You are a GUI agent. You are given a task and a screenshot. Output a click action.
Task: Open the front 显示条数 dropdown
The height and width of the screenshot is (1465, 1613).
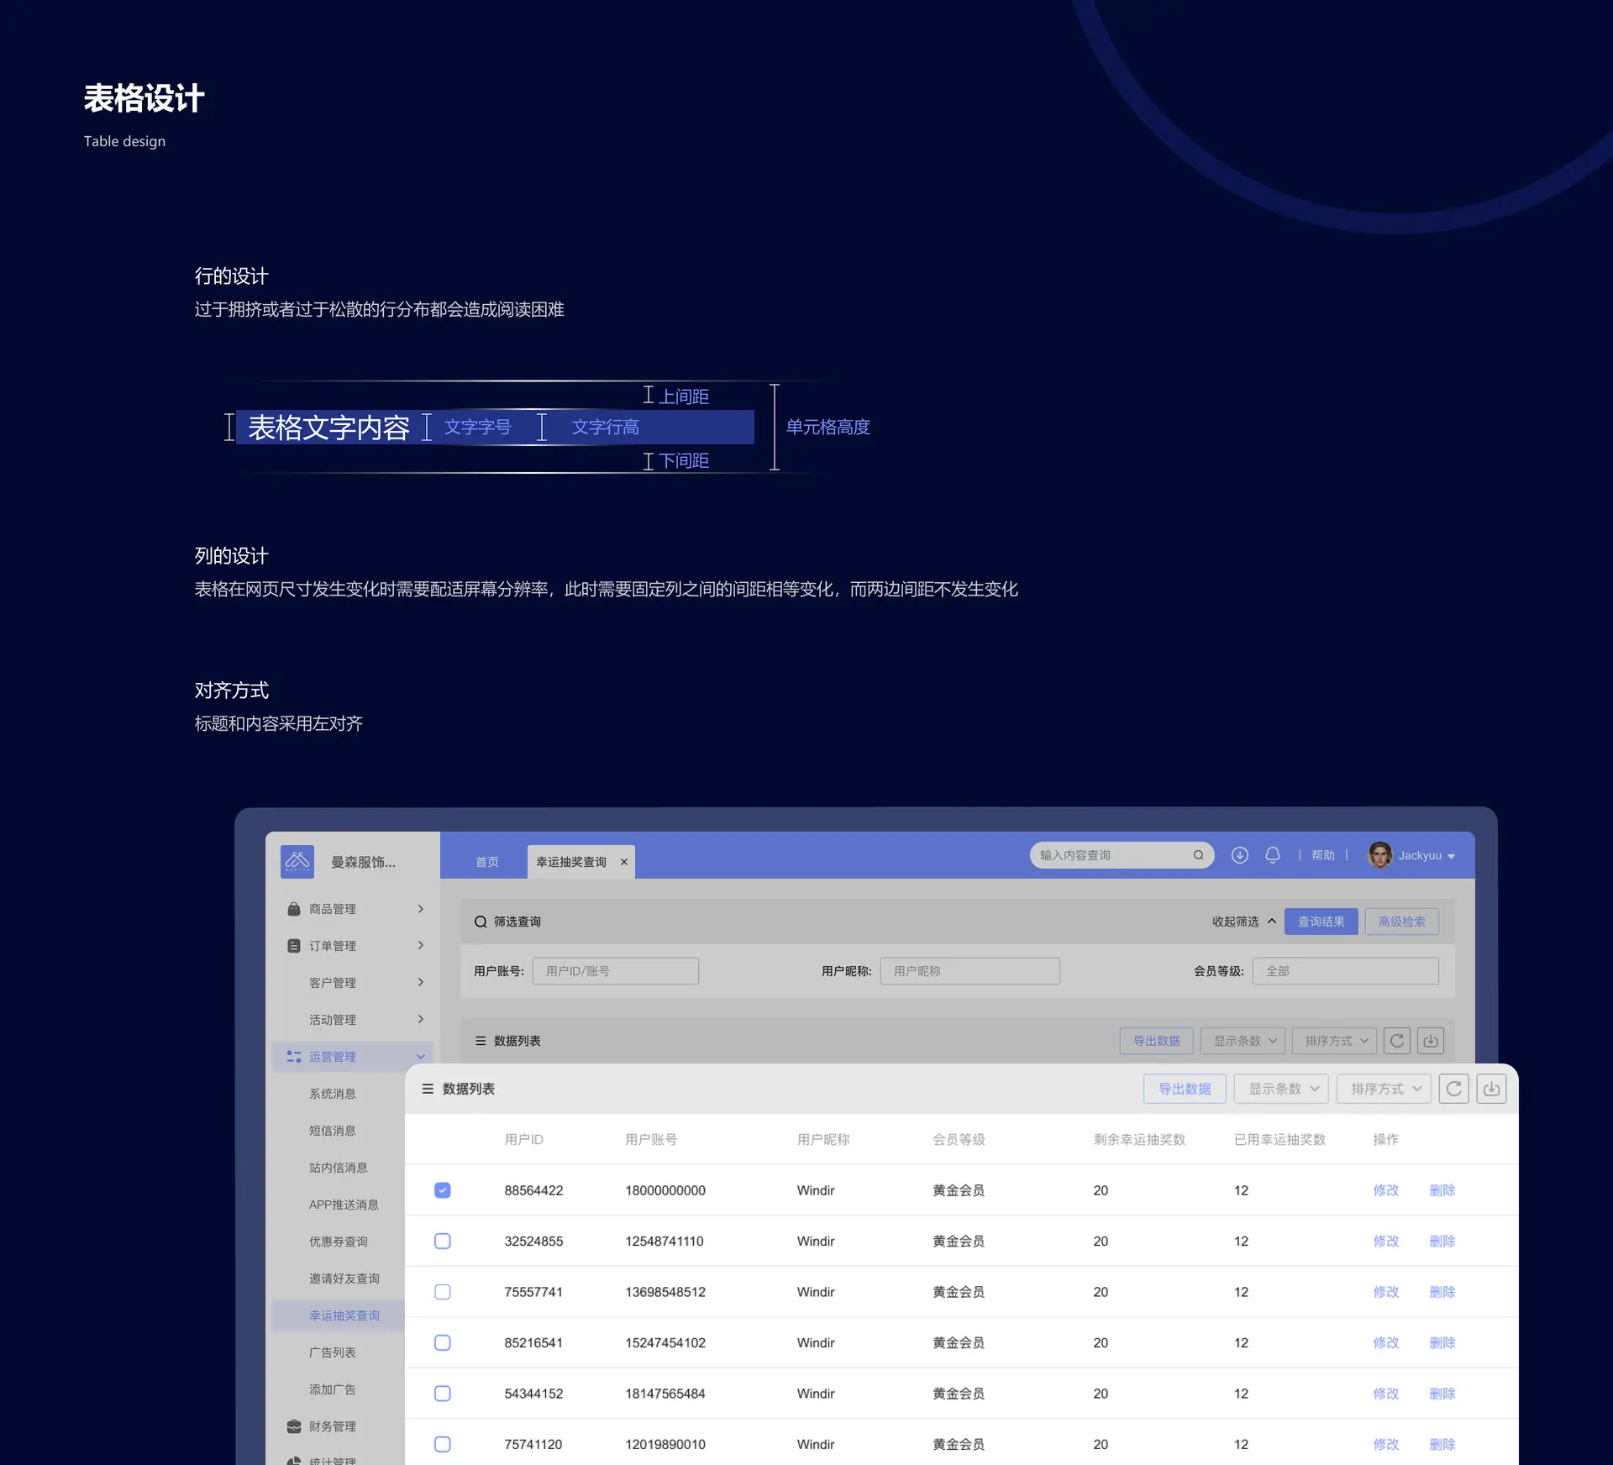[x=1282, y=1089]
